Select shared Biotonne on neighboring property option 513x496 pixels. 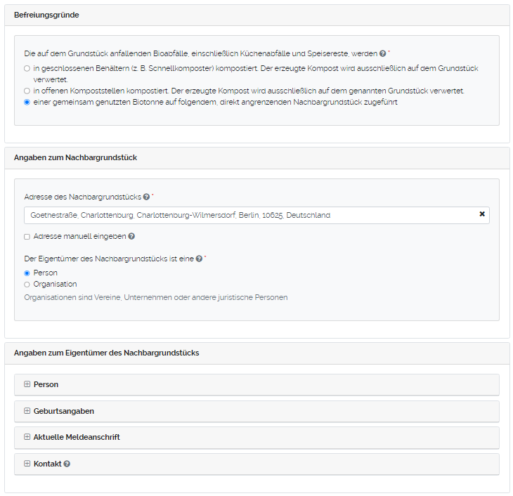tap(27, 103)
